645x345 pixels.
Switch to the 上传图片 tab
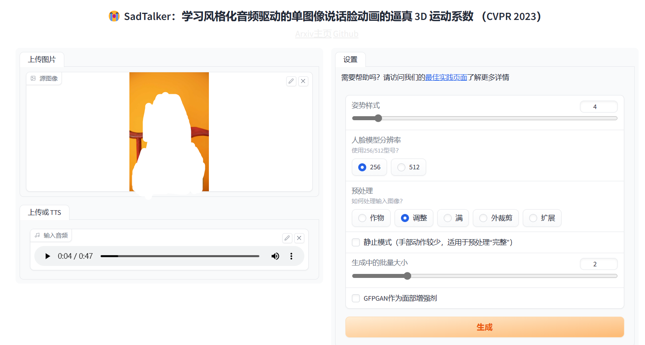pos(42,59)
